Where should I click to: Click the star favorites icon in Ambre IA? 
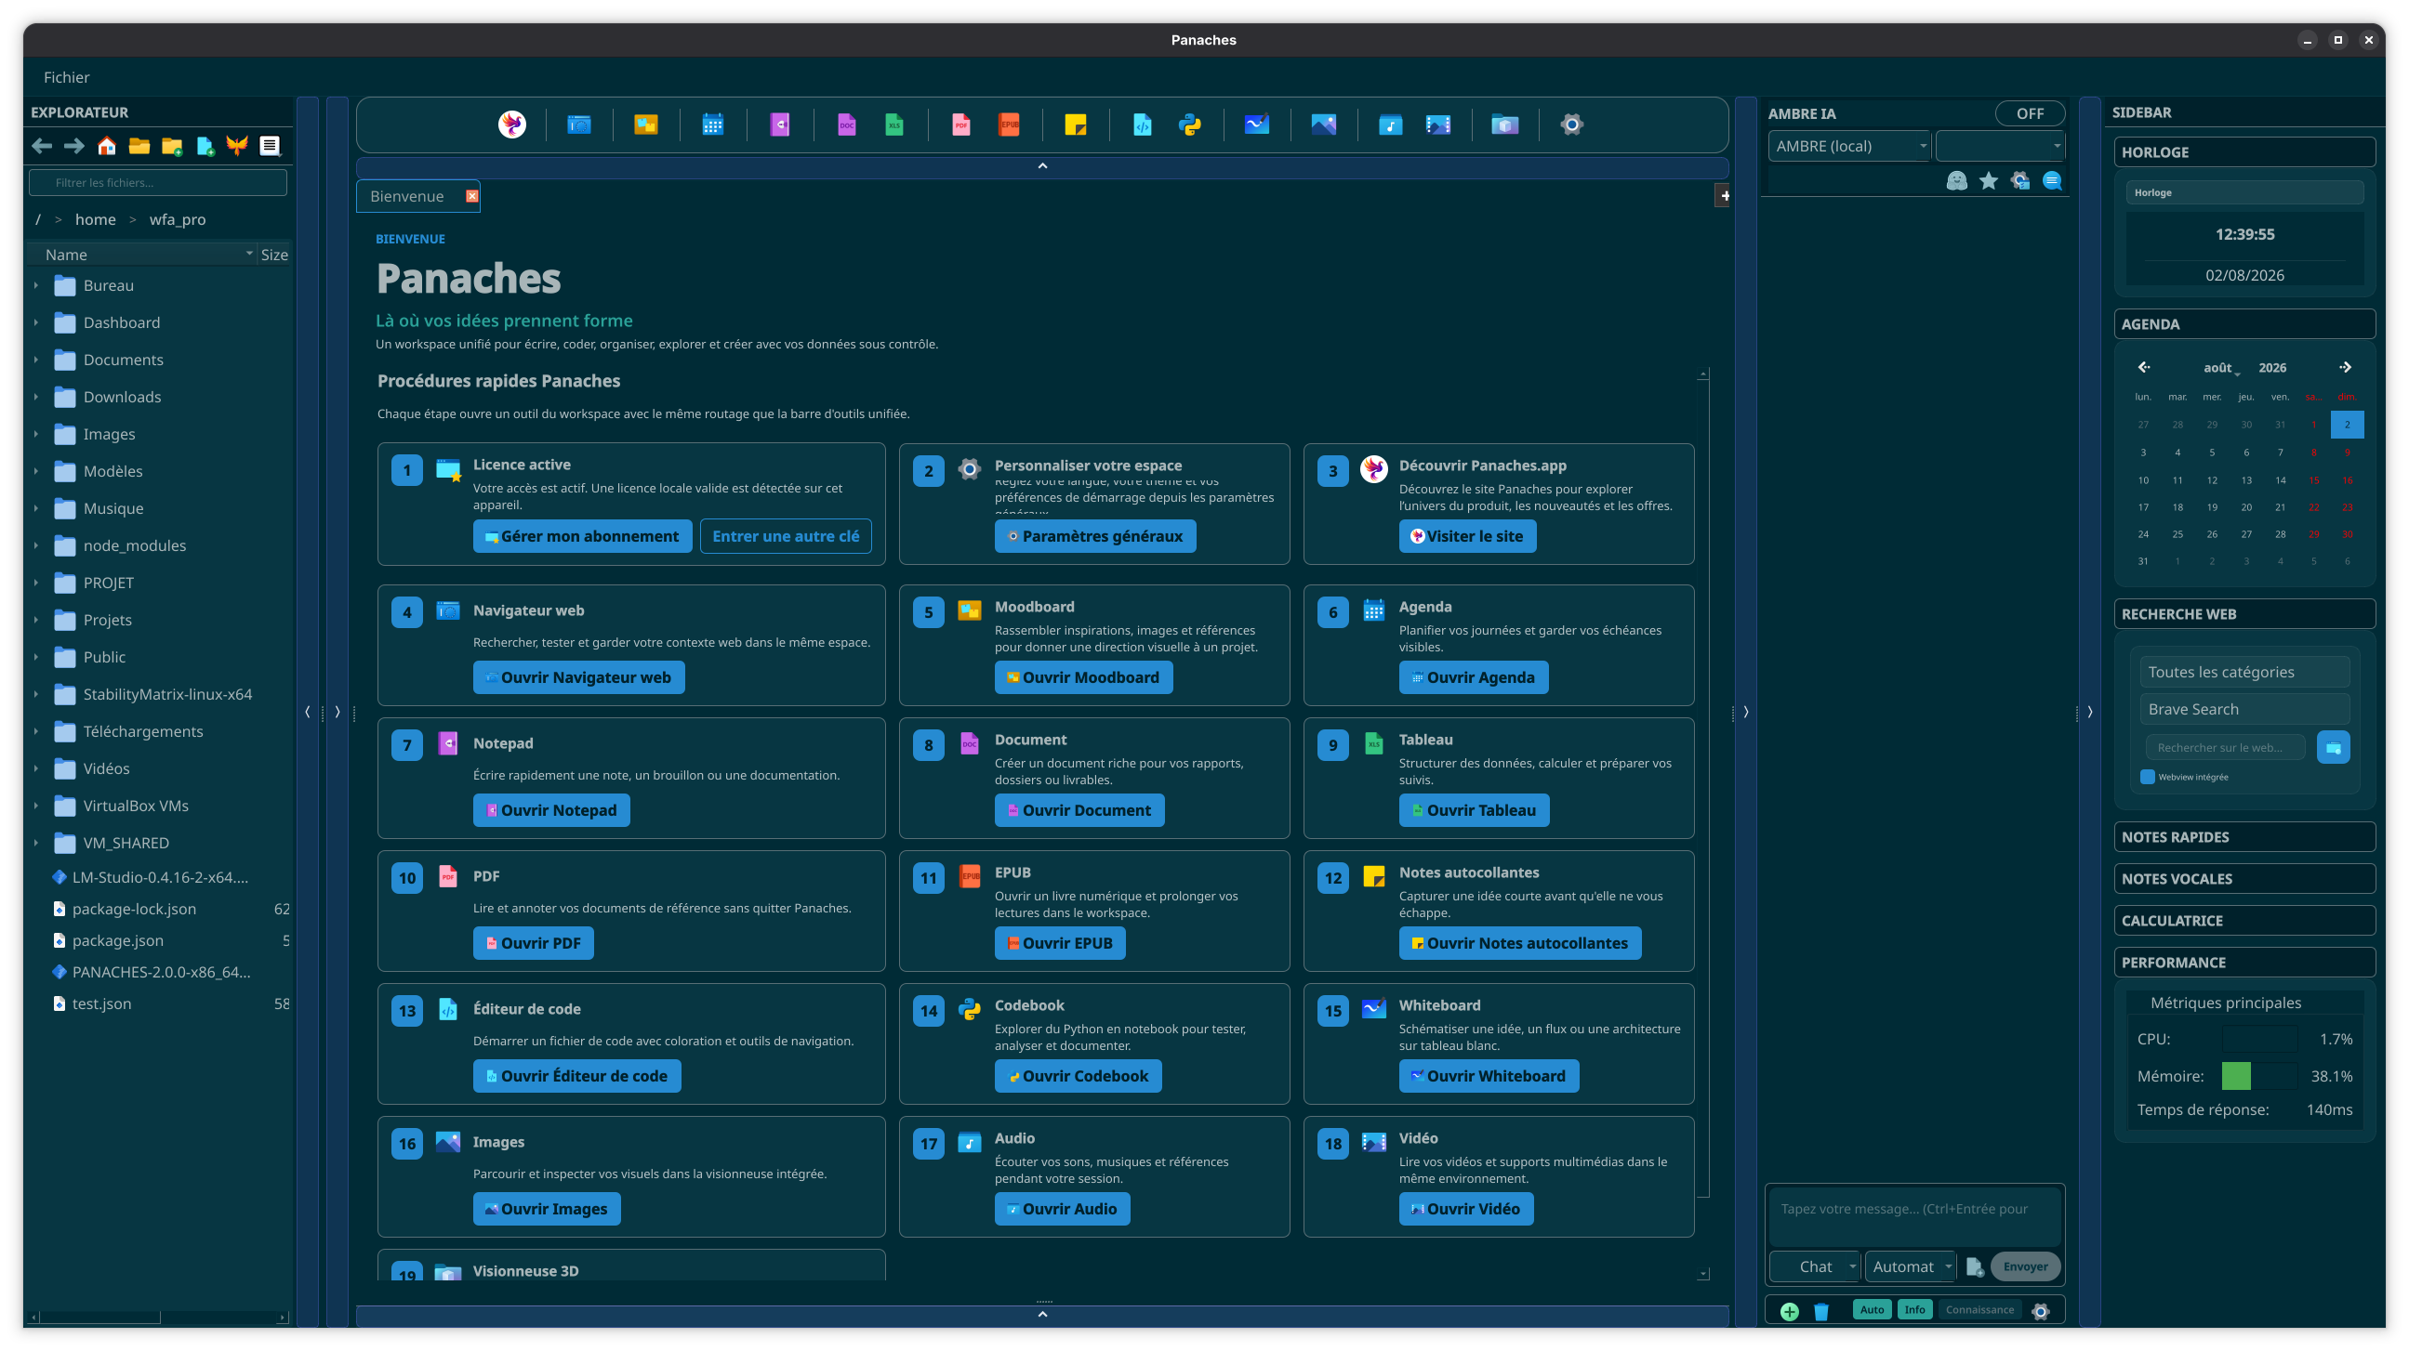pos(1988,181)
